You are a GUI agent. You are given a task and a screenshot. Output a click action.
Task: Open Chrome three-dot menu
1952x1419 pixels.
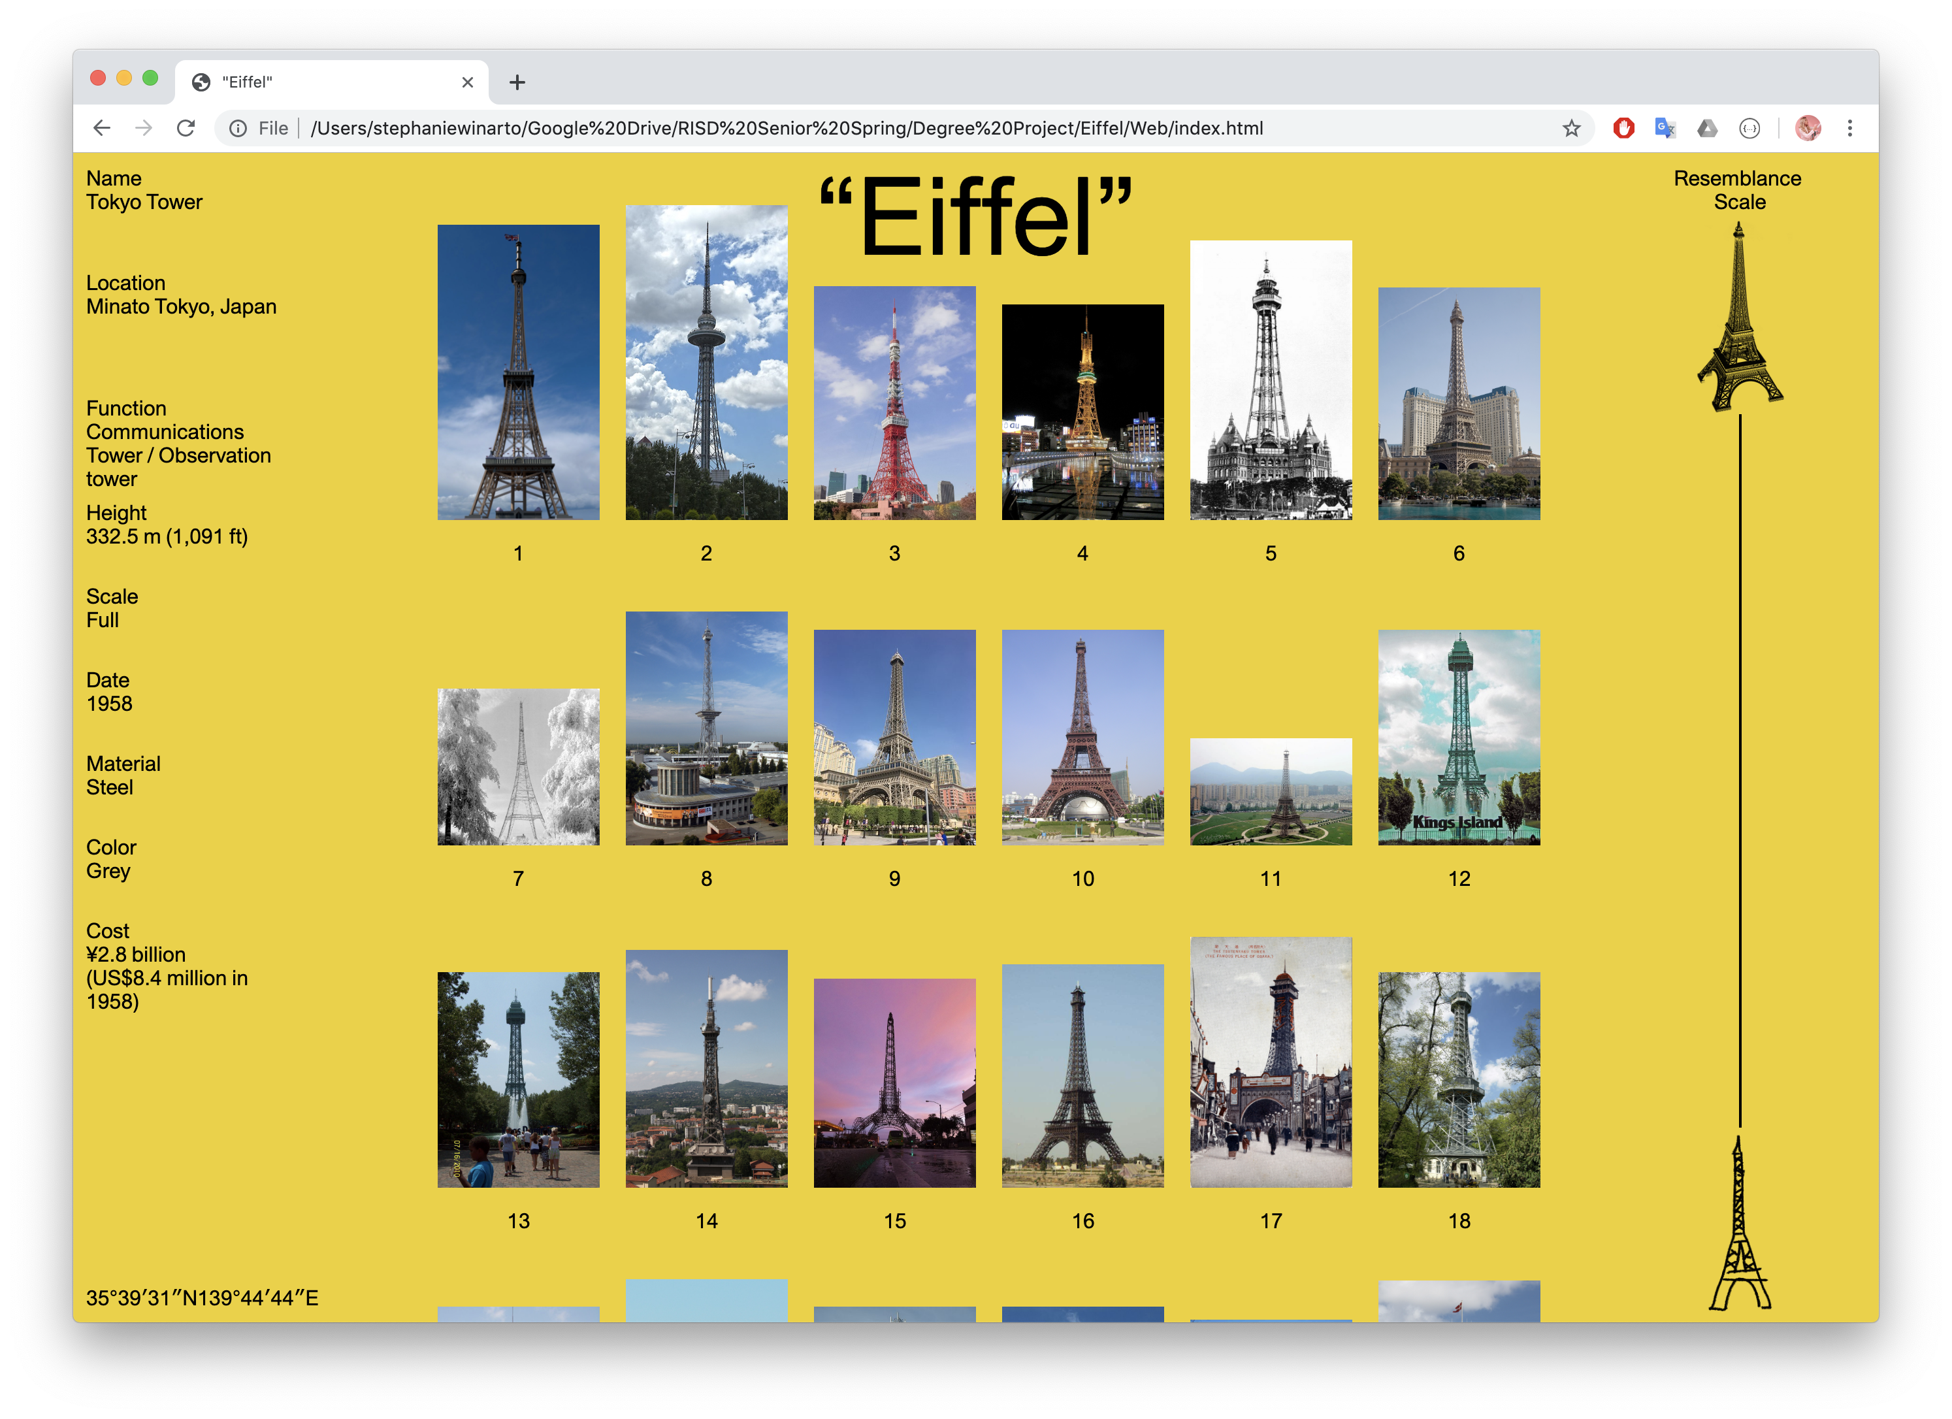coord(1849,128)
